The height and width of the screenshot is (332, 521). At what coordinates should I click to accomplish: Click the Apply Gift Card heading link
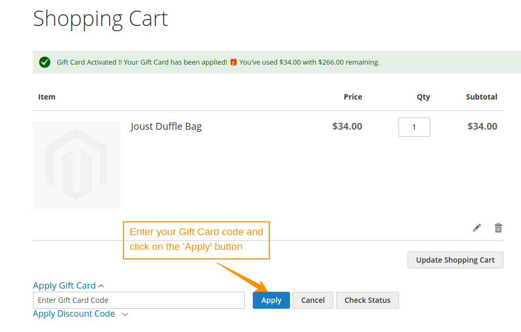pos(64,285)
